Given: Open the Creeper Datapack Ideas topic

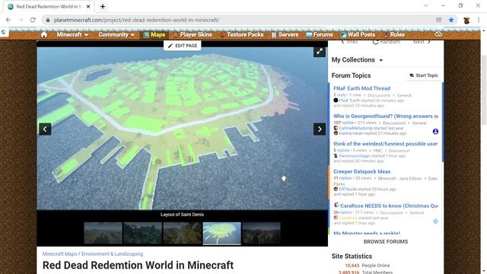Looking at the screenshot, I should (362, 171).
